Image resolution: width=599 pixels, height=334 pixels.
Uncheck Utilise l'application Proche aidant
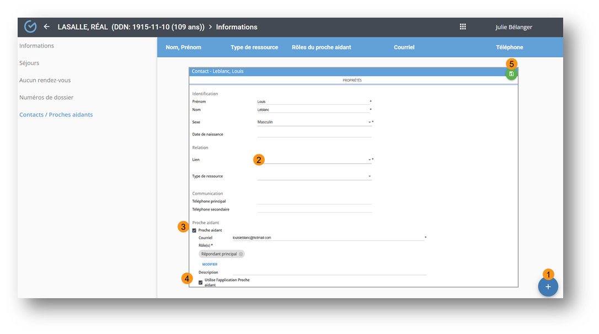coord(201,282)
